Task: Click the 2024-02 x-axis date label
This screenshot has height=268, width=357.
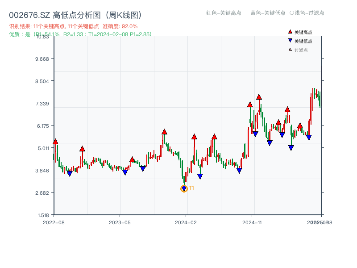Action: tap(186, 222)
